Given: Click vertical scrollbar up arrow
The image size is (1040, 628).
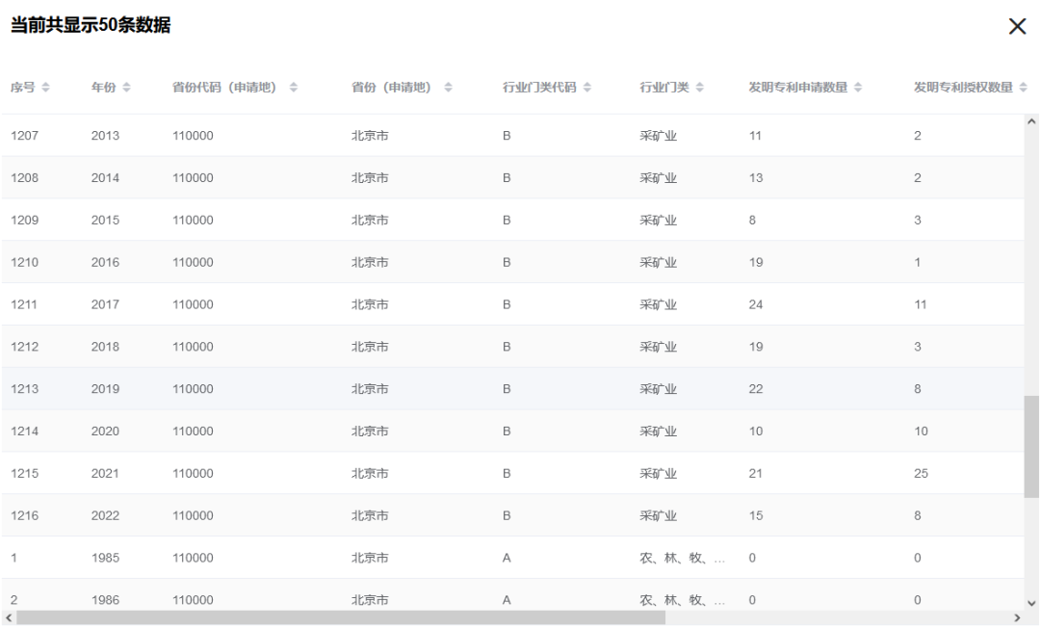Looking at the screenshot, I should click(1031, 121).
